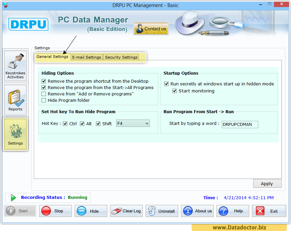
Task: Maximize the DRPU PC Management window
Action: pos(270,4)
